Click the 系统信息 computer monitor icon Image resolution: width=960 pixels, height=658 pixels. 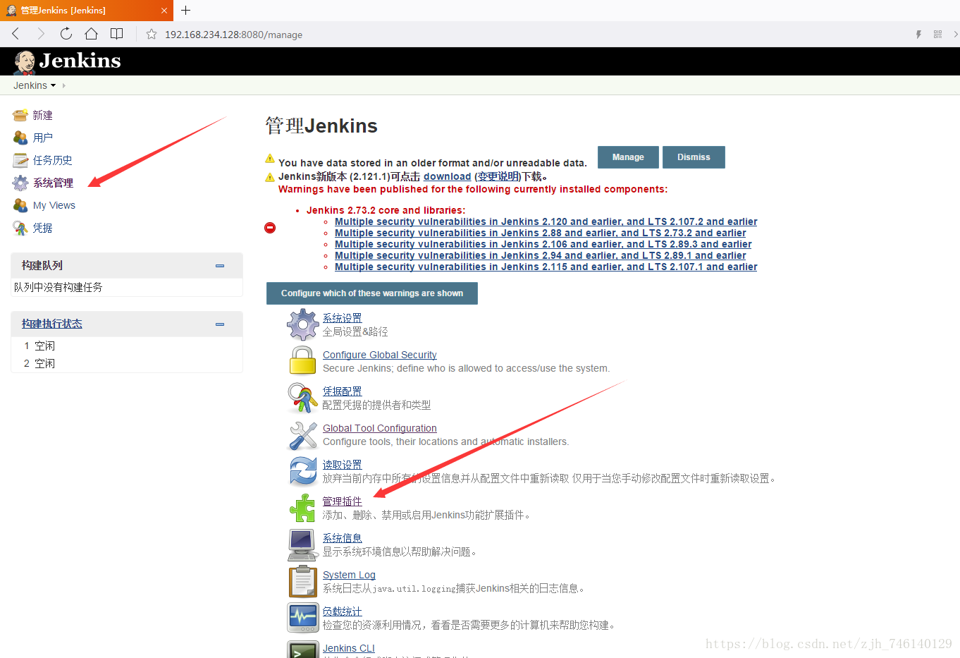click(x=303, y=545)
